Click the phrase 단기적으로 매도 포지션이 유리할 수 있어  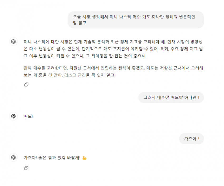(120, 49)
